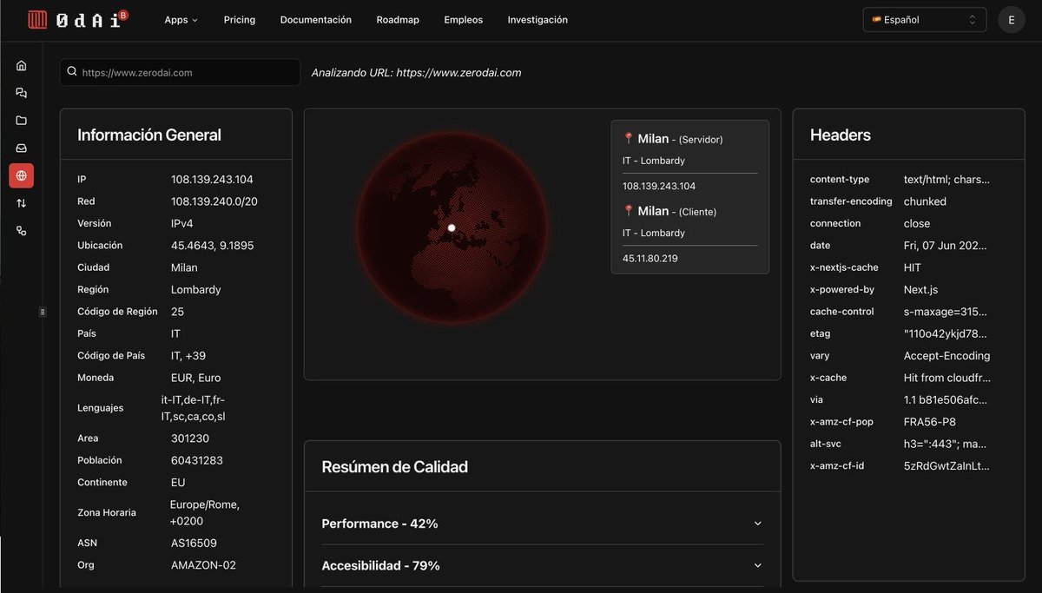The image size is (1042, 593).
Task: Click the Lenguajes value it-IT,de-IT,fr-IT
Action: (x=194, y=408)
